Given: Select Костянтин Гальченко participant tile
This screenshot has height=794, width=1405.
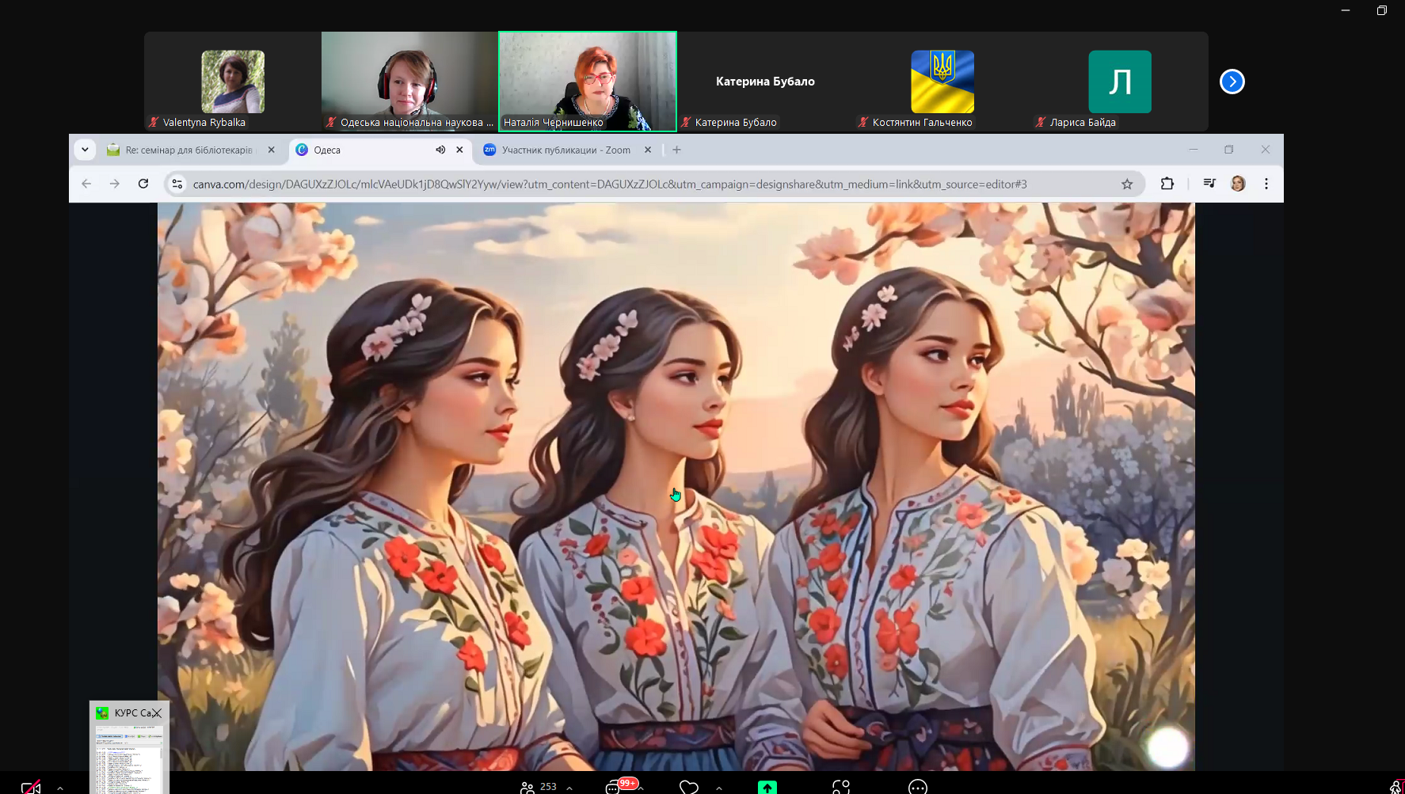Looking at the screenshot, I should coord(942,82).
